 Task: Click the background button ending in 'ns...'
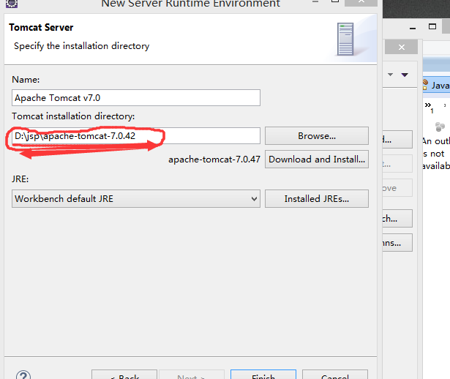pos(397,242)
